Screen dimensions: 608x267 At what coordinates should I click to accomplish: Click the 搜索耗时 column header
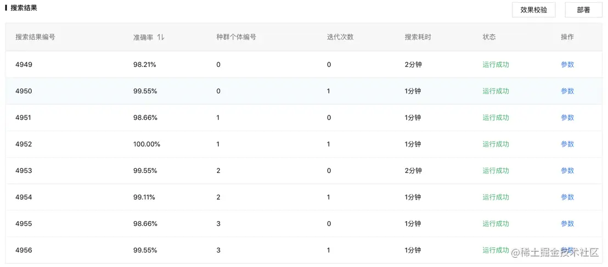[x=418, y=37]
